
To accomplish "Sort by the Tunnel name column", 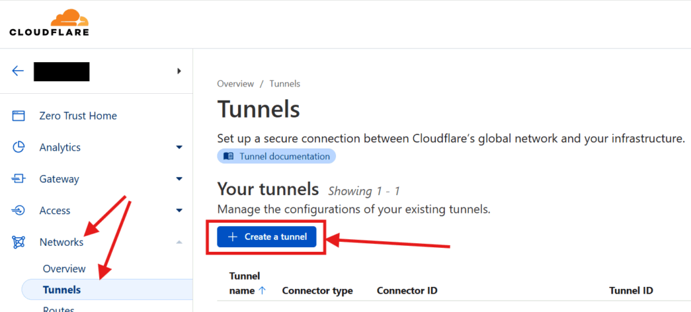I will point(248,284).
